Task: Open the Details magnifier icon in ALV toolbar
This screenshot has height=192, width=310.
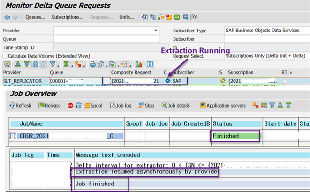Action: pyautogui.click(x=7, y=64)
